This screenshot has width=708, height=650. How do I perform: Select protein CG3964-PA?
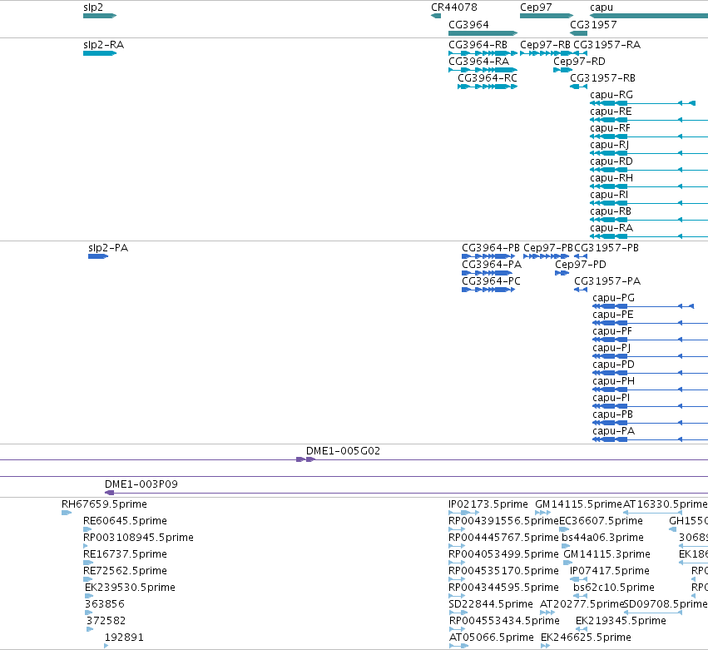[487, 273]
